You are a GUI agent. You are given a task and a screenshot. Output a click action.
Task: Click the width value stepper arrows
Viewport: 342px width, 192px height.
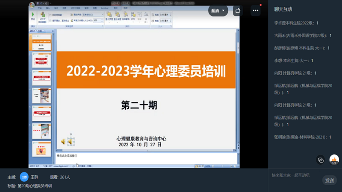pos(170,20)
